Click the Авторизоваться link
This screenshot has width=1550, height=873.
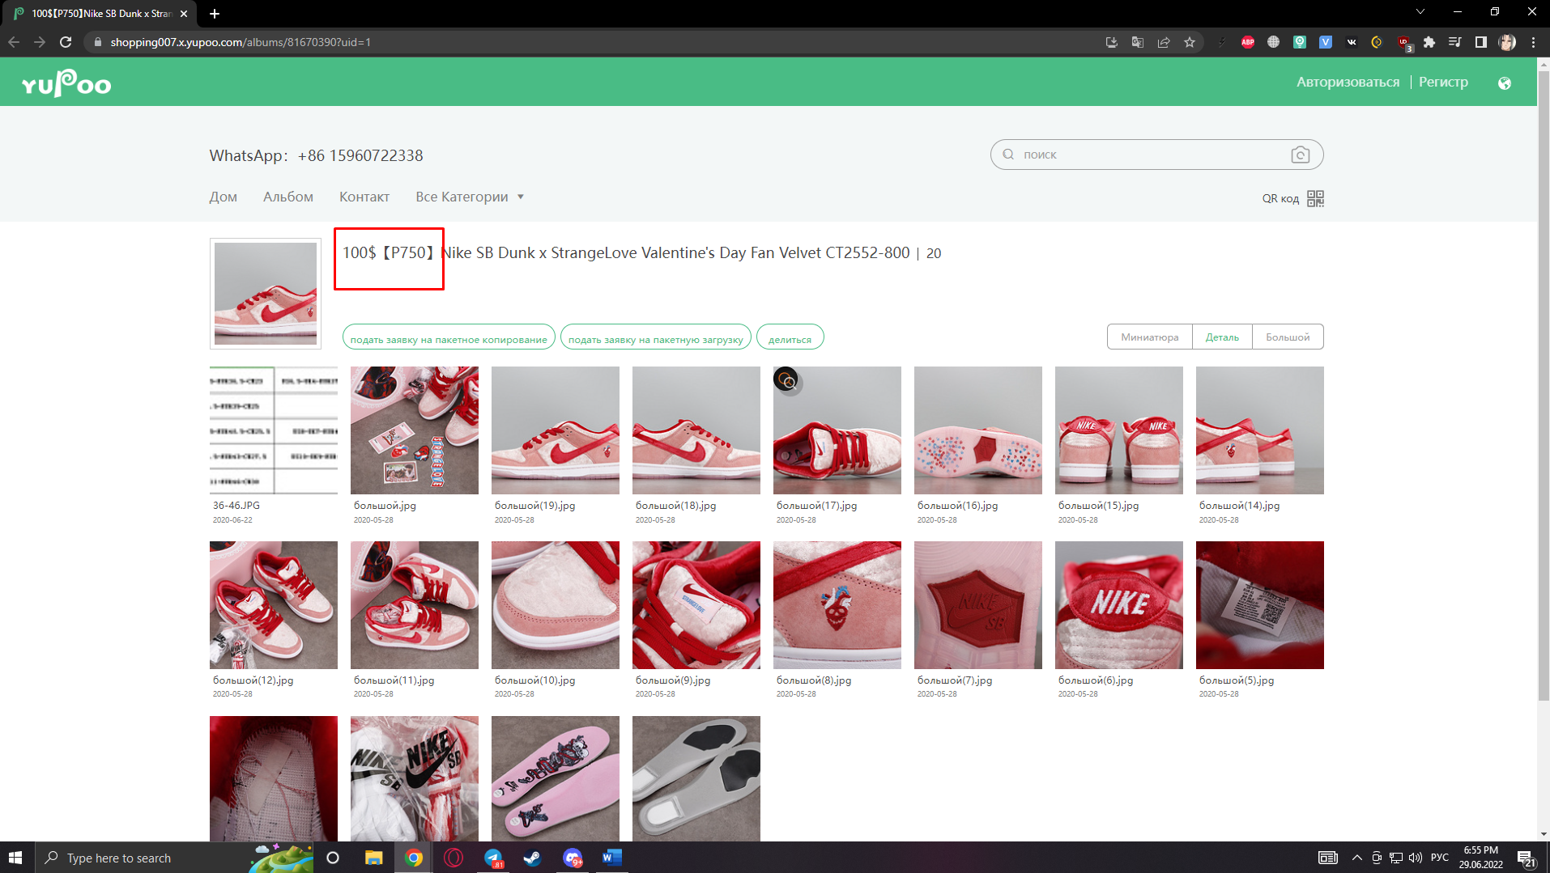1348,82
